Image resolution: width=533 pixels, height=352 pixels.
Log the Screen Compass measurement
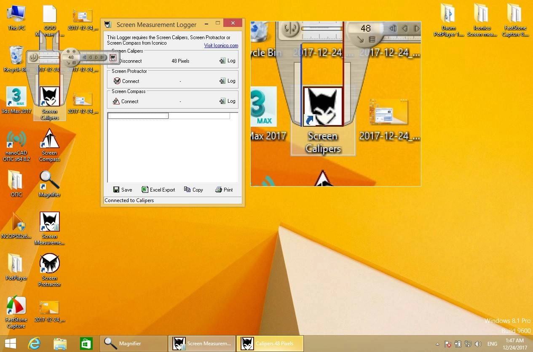pyautogui.click(x=228, y=101)
